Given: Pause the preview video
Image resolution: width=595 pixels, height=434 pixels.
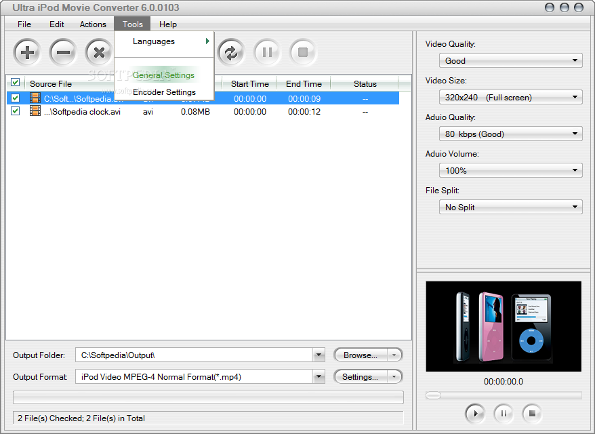Looking at the screenshot, I should tap(504, 413).
